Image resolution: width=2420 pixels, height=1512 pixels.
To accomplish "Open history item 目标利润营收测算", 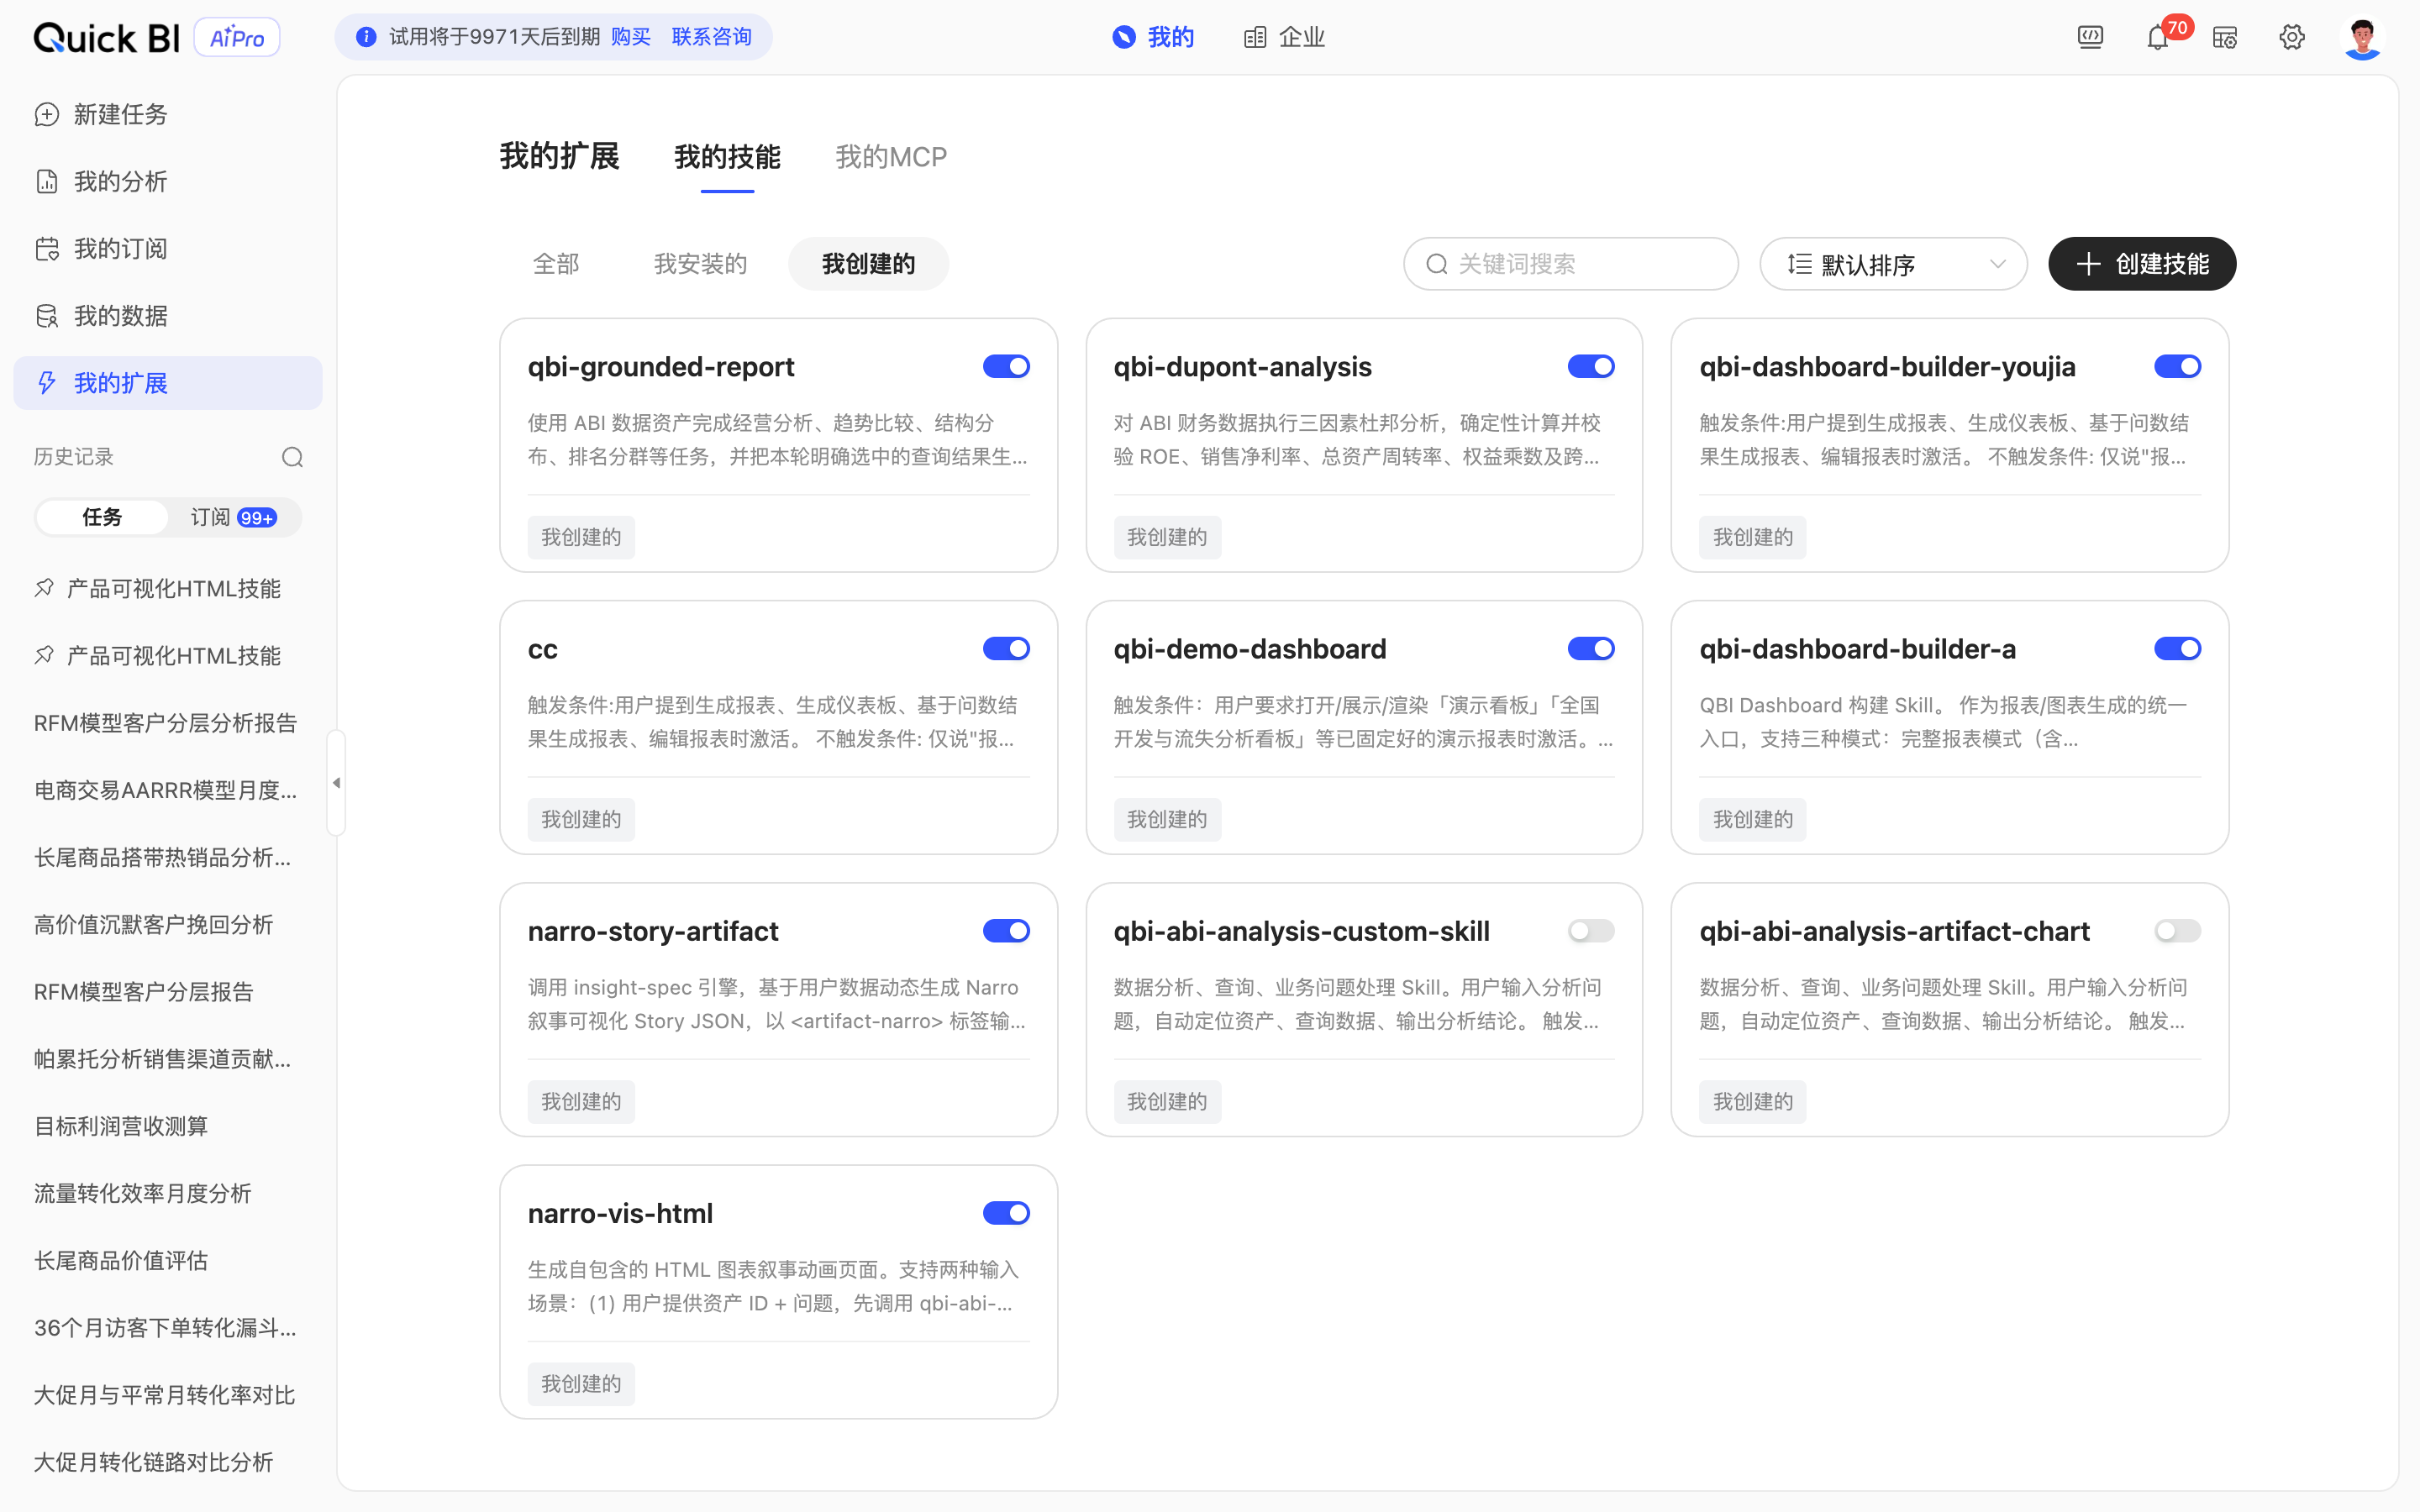I will 121,1126.
